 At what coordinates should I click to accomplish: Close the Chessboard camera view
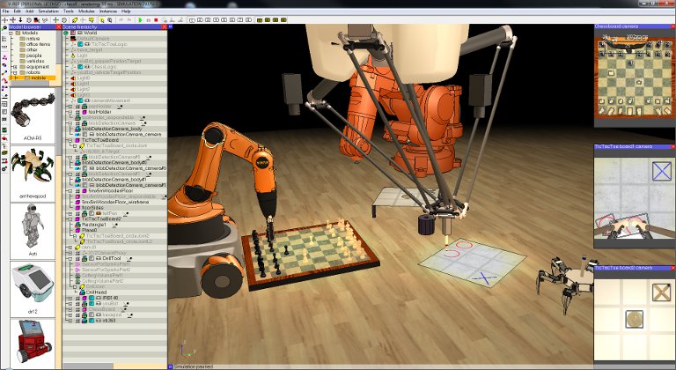pos(672,26)
